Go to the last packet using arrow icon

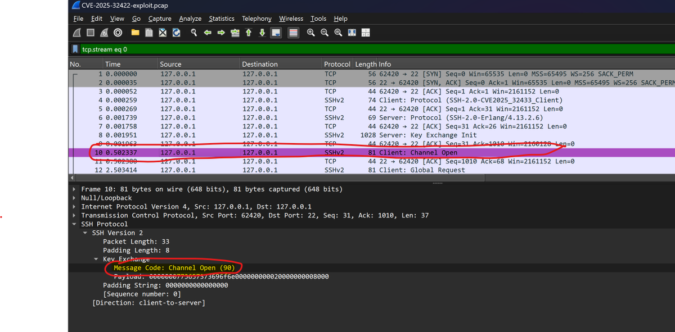(x=262, y=33)
